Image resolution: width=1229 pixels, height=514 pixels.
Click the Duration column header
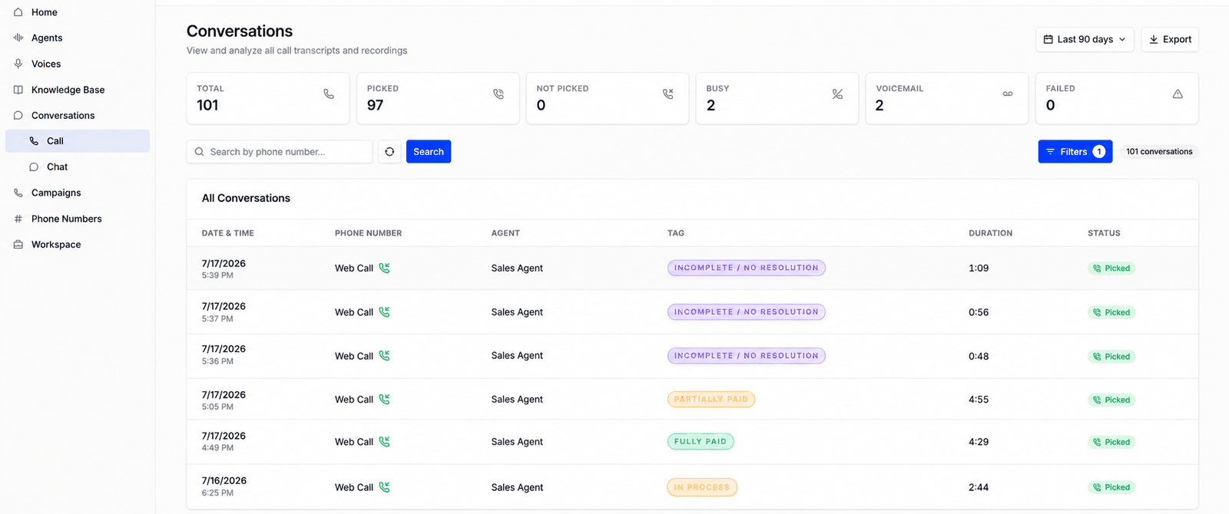(990, 233)
